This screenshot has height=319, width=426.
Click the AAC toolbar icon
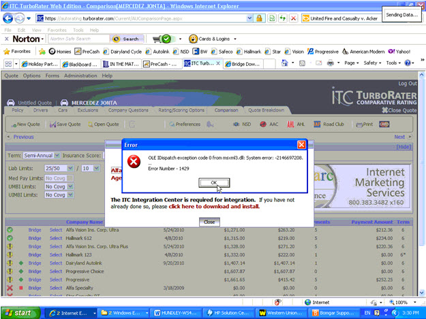(x=269, y=124)
